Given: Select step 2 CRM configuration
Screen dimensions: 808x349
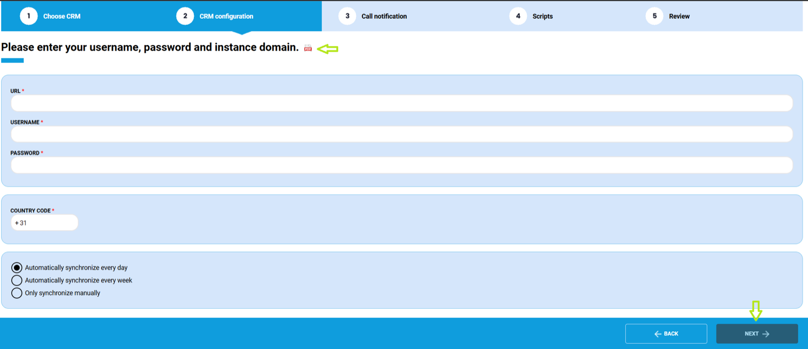Looking at the screenshot, I should [x=215, y=16].
